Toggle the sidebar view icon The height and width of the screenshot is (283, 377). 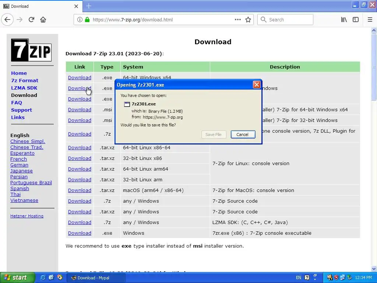[x=356, y=20]
